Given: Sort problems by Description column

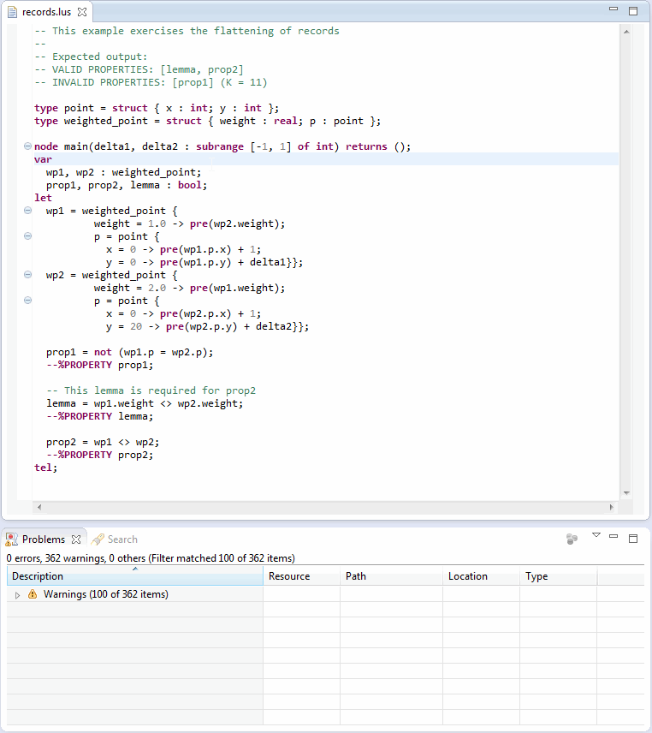Looking at the screenshot, I should (135, 576).
